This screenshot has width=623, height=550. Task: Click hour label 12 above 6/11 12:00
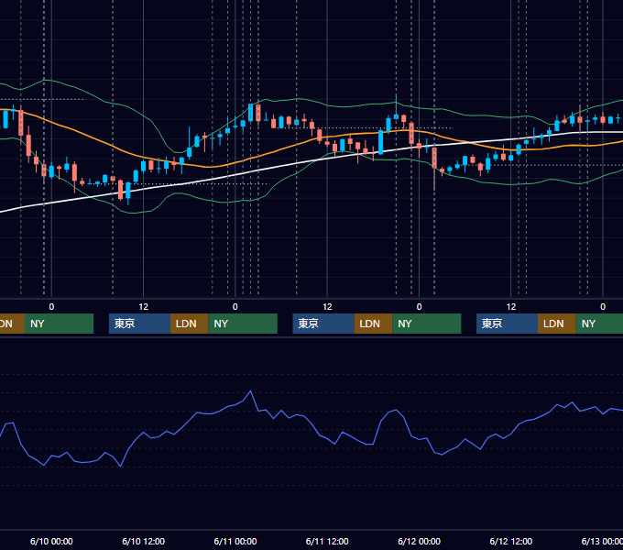[x=327, y=307]
